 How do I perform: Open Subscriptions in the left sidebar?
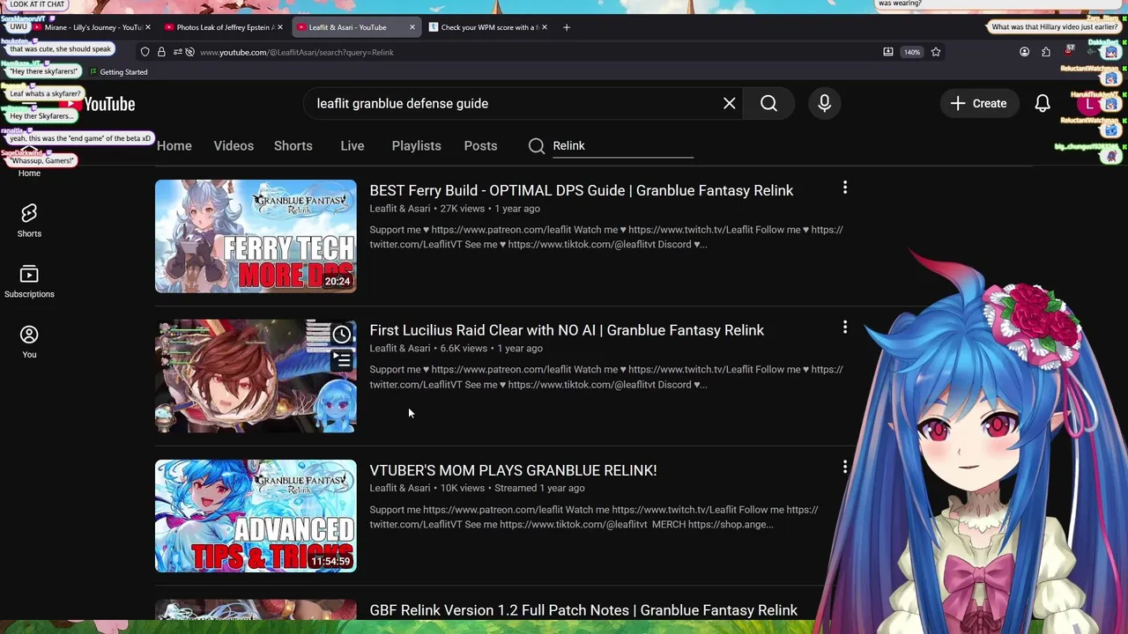tap(29, 281)
